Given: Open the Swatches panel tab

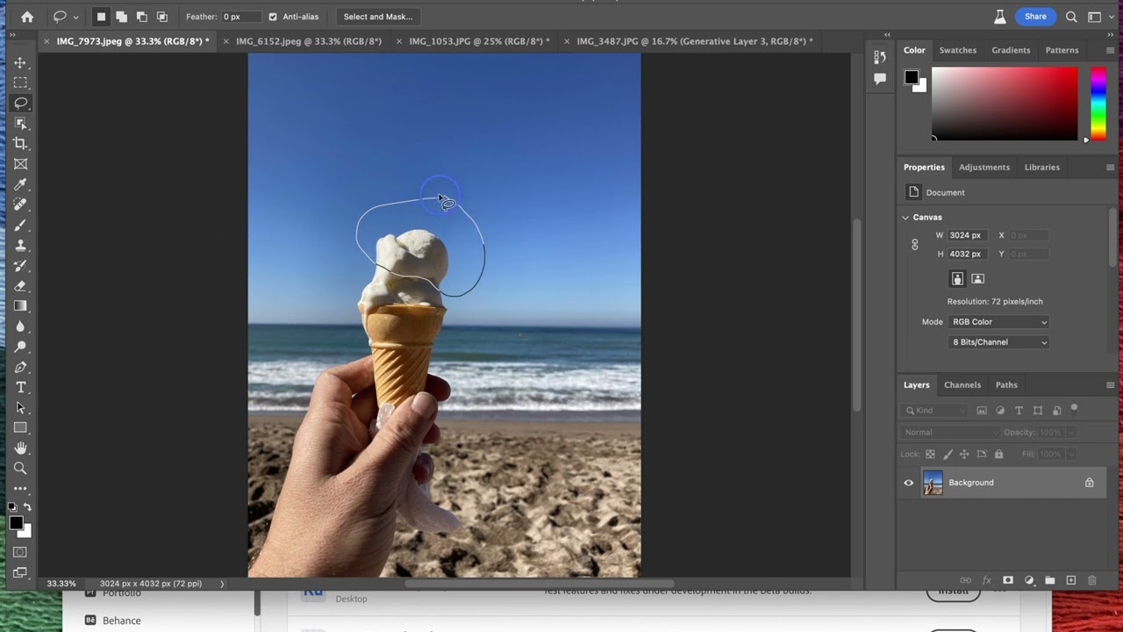Looking at the screenshot, I should 958,50.
